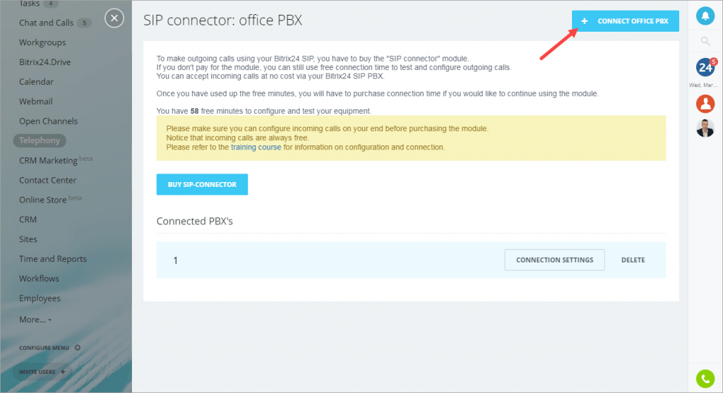
Task: Select the user profile photo avatar
Action: click(705, 128)
